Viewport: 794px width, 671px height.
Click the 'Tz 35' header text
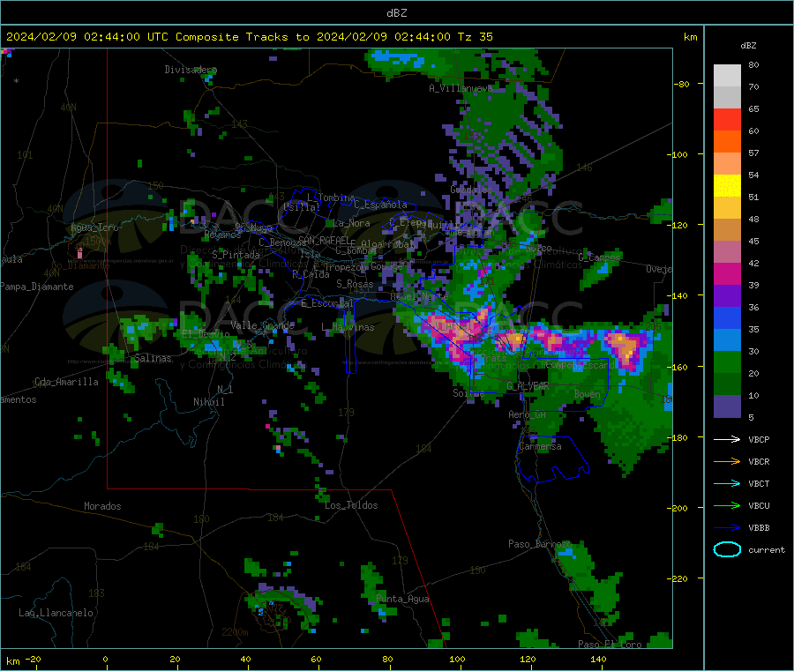coord(475,37)
